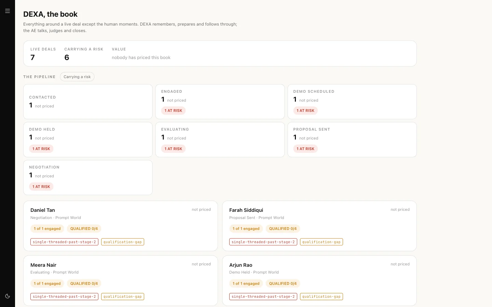Click Meera Nair's single-threaded-past-stage-2 tag

tap(64, 296)
